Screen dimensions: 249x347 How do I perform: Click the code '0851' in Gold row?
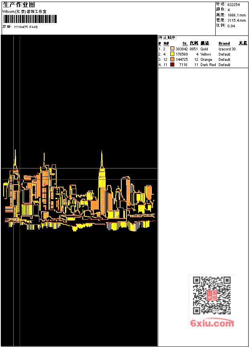[194, 49]
